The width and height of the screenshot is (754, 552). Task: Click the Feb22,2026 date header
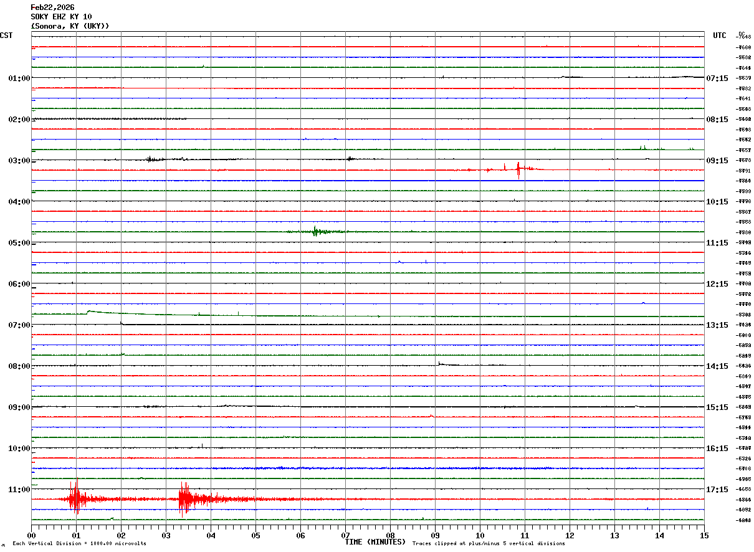52,7
